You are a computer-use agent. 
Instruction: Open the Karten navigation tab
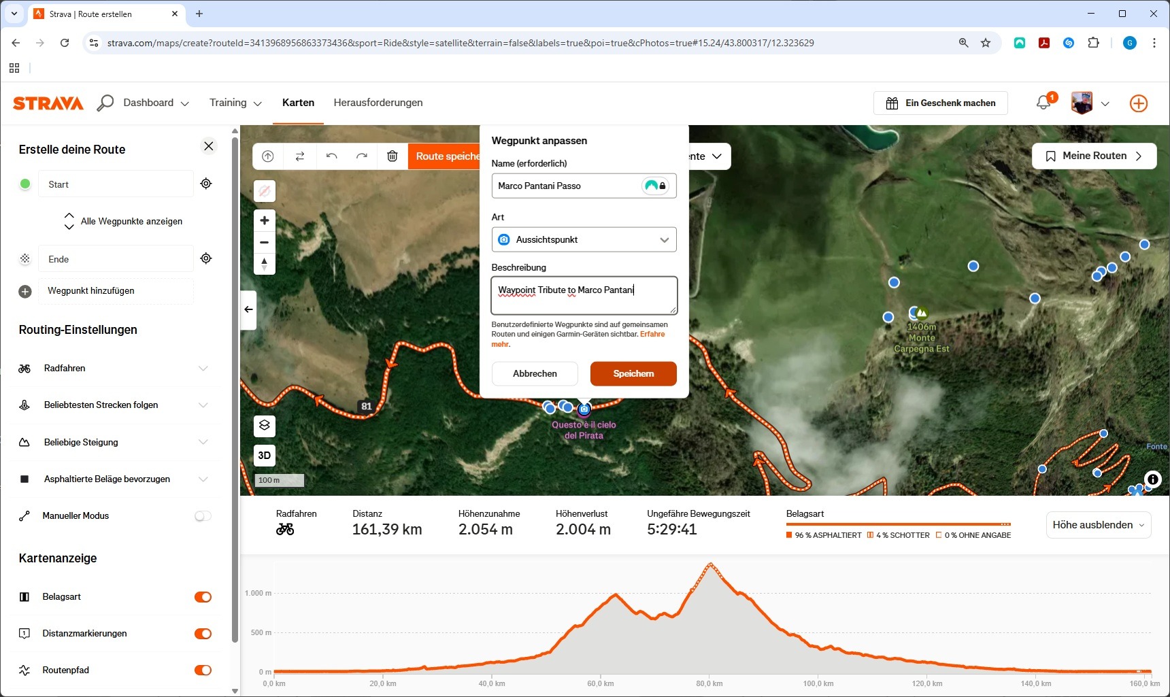(298, 103)
